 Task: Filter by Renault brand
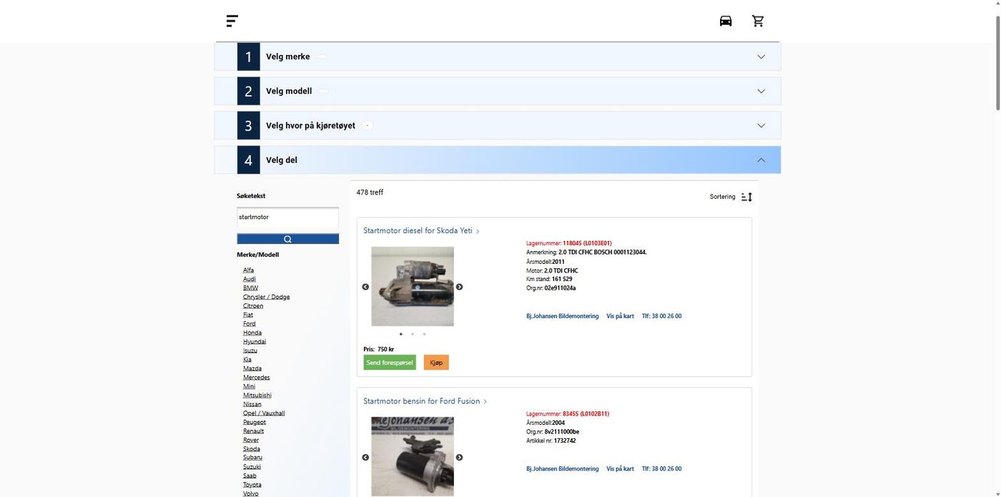(x=253, y=431)
